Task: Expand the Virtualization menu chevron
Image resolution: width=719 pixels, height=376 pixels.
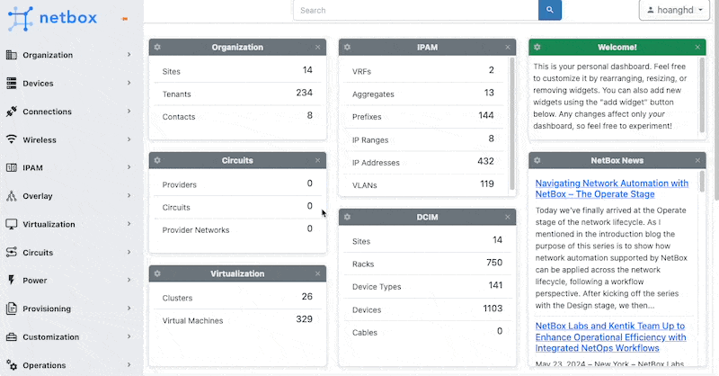Action: 129,224
